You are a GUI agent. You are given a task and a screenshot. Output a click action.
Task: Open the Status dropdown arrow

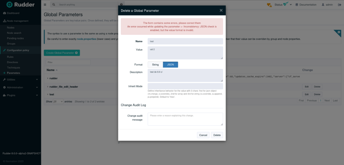pos(291,5)
